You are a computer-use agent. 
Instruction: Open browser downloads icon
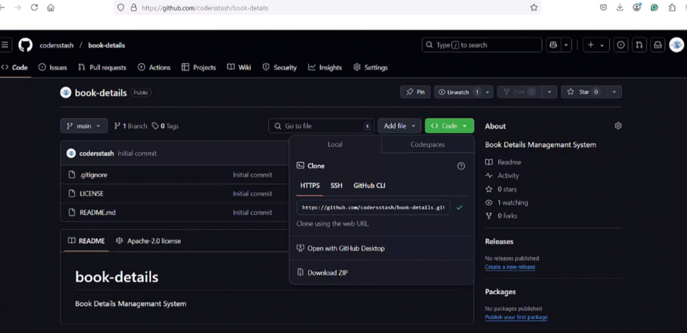click(x=620, y=7)
